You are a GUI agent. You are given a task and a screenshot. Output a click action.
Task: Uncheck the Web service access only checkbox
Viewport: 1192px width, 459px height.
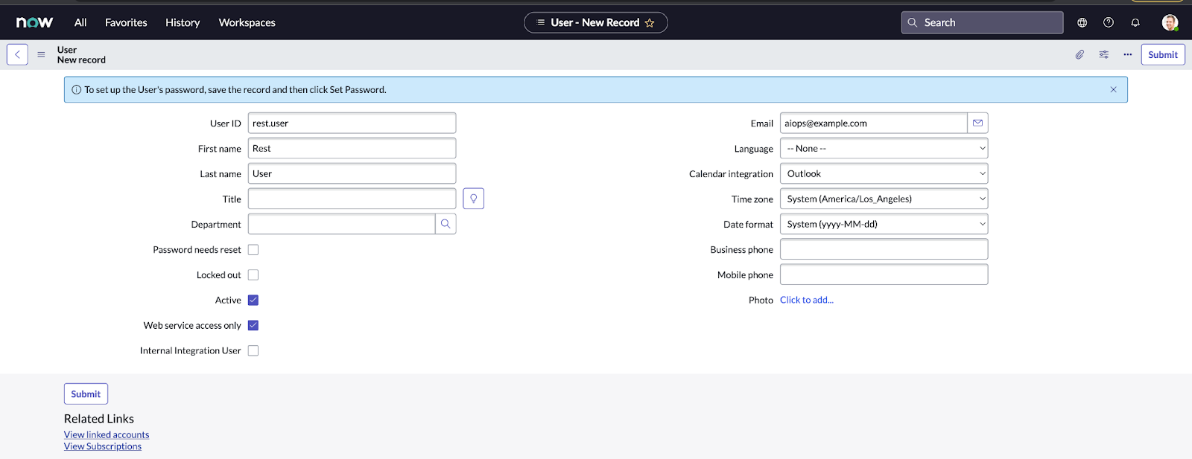pyautogui.click(x=253, y=325)
